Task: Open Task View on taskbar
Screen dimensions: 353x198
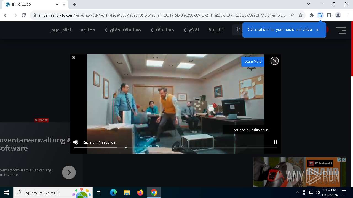Action: point(99,193)
